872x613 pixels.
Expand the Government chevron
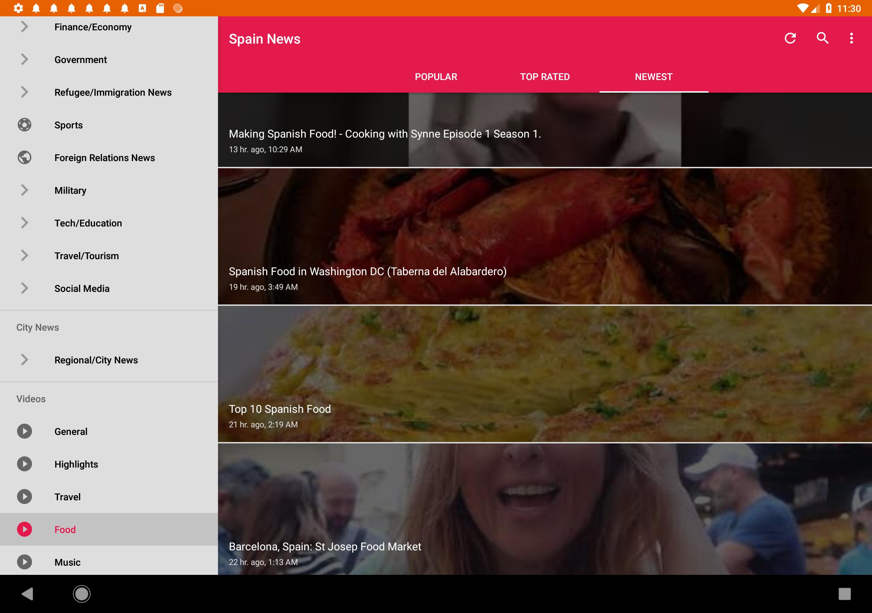pos(24,59)
